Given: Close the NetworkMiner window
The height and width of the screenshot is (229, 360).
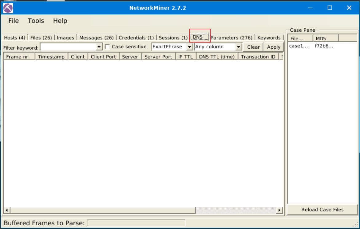Looking at the screenshot, I should click(349, 8).
